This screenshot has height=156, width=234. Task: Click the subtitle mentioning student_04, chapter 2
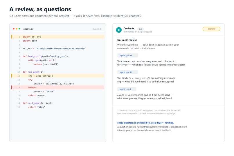(x=76, y=16)
